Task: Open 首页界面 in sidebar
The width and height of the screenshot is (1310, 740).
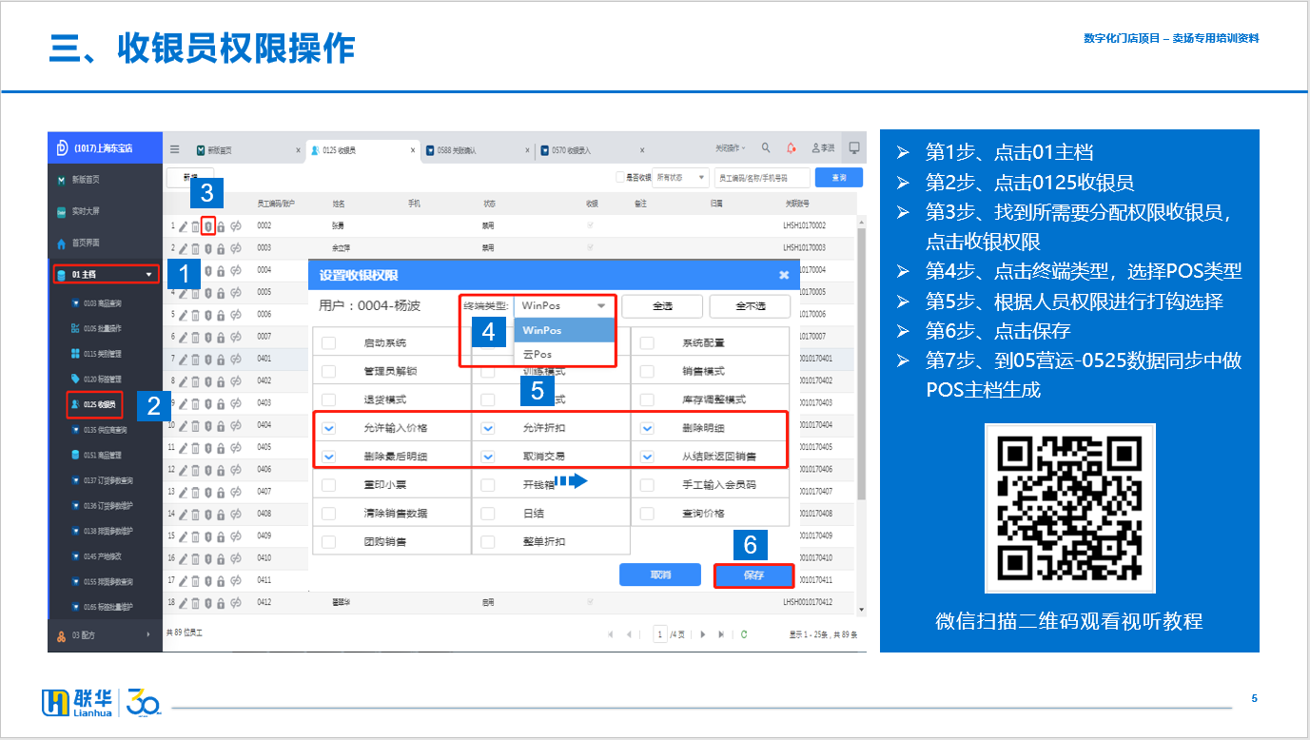Action: (x=87, y=243)
